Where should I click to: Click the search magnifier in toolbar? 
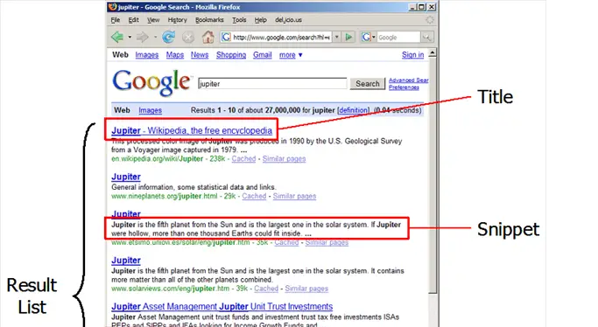[x=426, y=38]
